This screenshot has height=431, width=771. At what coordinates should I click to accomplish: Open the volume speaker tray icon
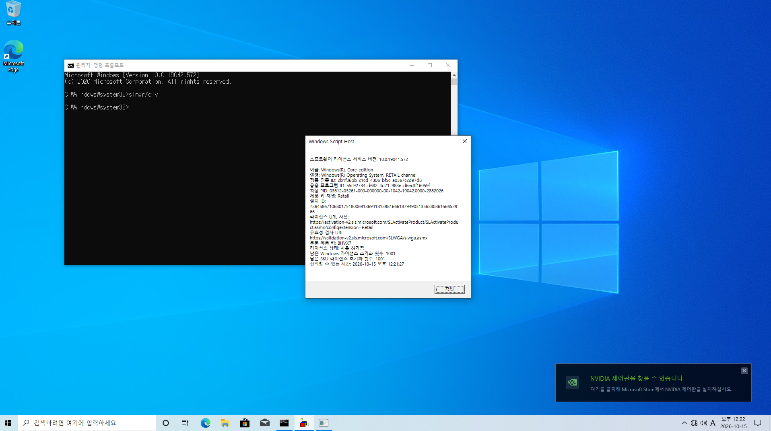703,423
